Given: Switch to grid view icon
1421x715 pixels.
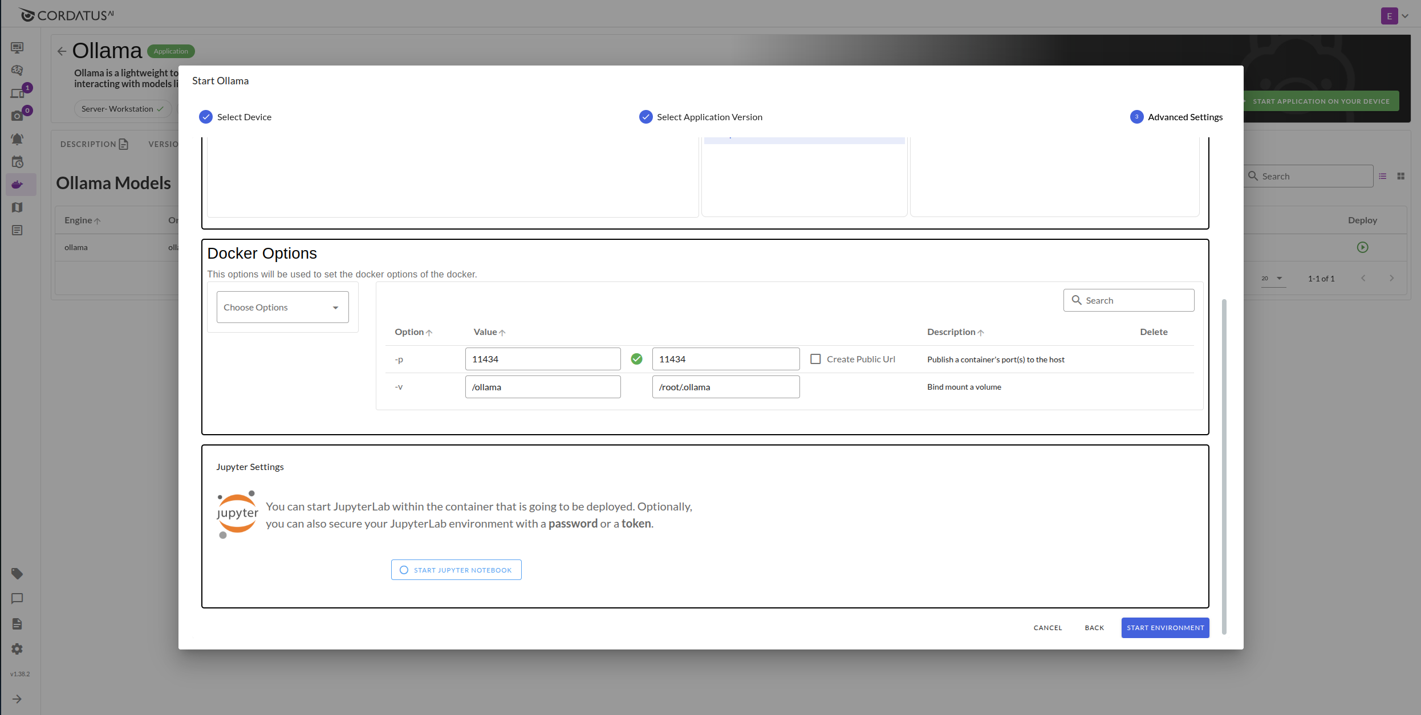Looking at the screenshot, I should [1400, 176].
